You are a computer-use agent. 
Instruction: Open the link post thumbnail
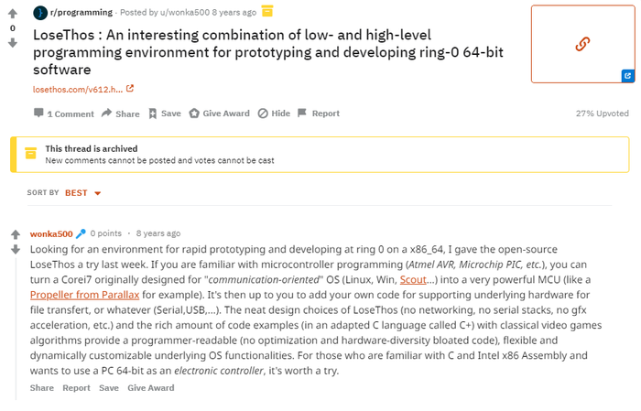(581, 43)
